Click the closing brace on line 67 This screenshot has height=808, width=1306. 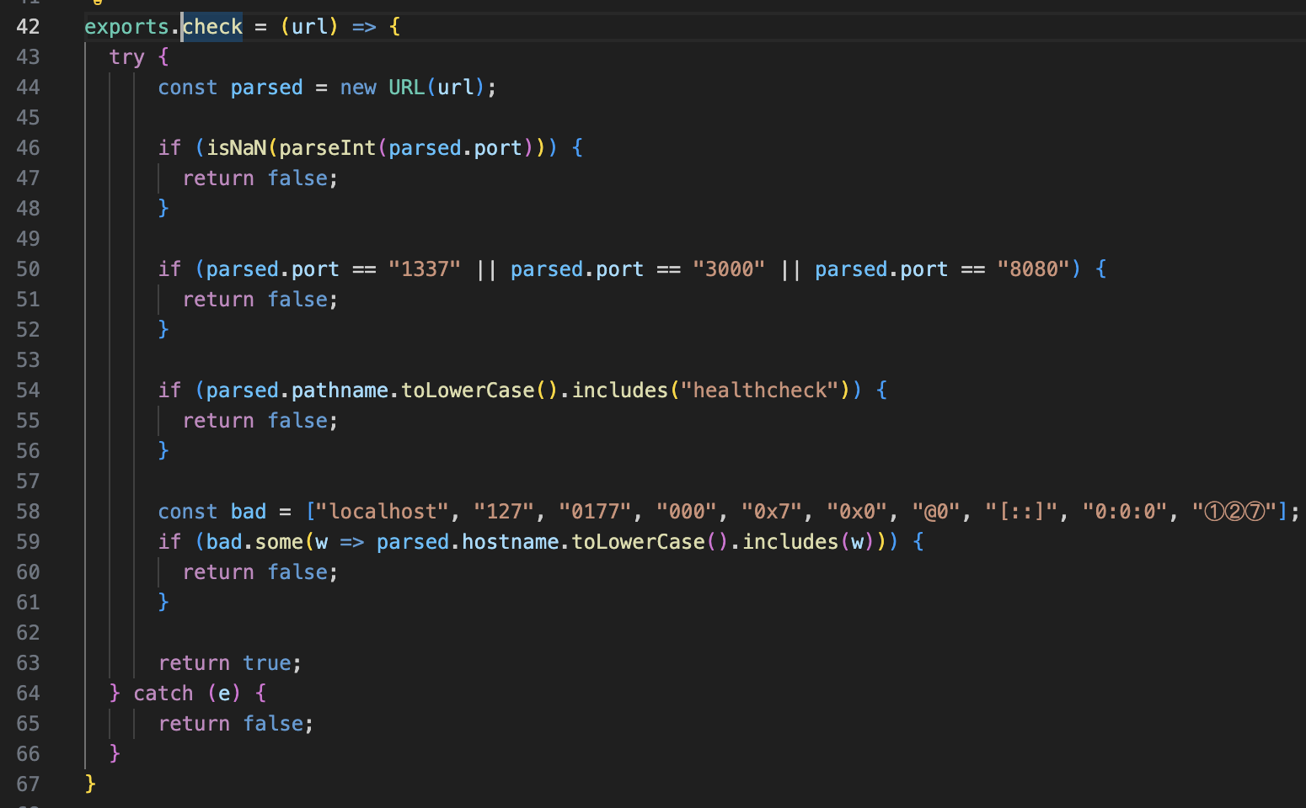coord(90,784)
